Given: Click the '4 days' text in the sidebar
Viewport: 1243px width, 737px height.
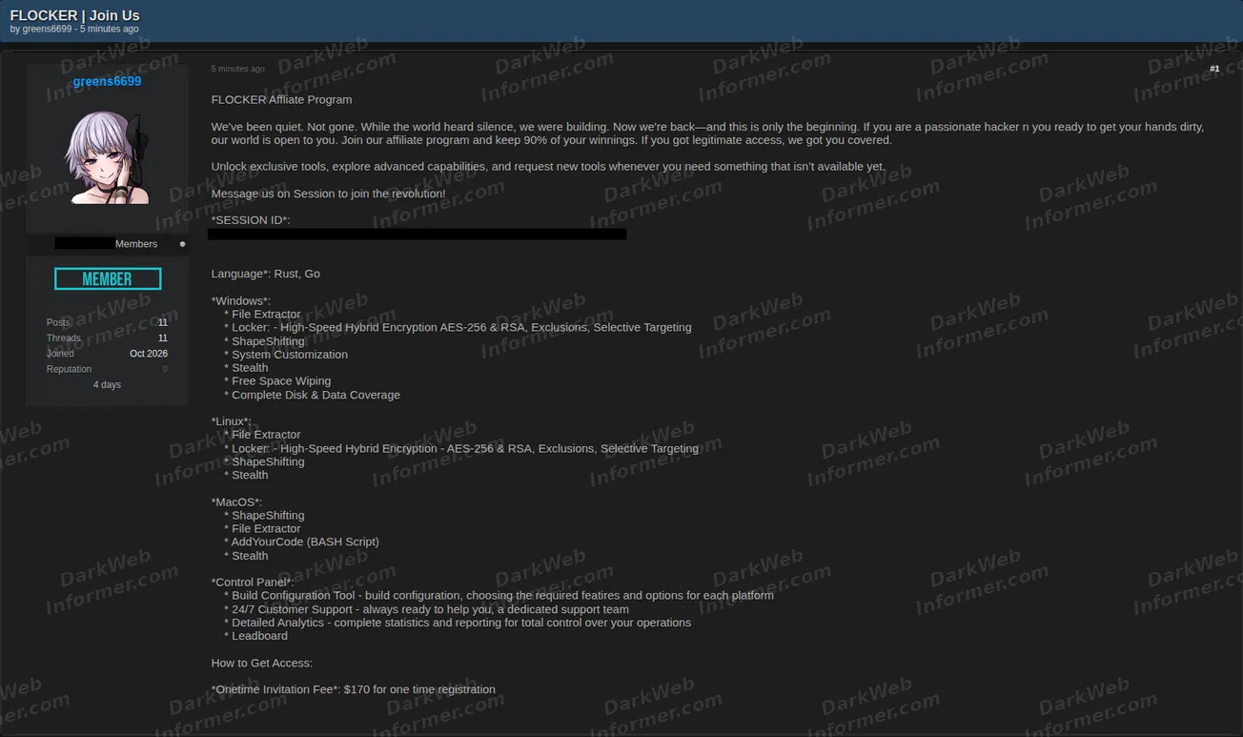Looking at the screenshot, I should 107,384.
